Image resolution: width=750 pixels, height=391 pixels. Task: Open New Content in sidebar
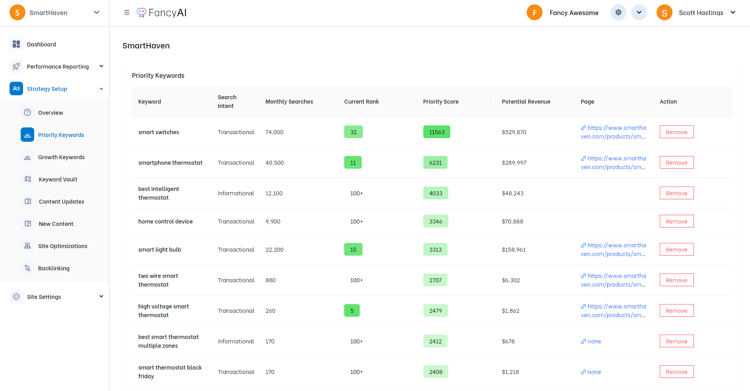pyautogui.click(x=56, y=224)
